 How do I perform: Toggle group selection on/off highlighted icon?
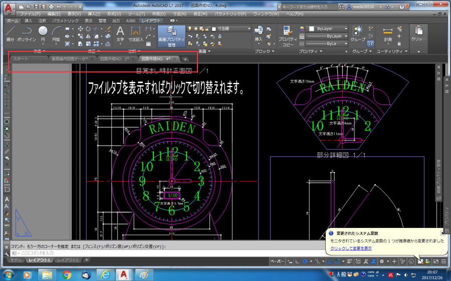(x=370, y=43)
